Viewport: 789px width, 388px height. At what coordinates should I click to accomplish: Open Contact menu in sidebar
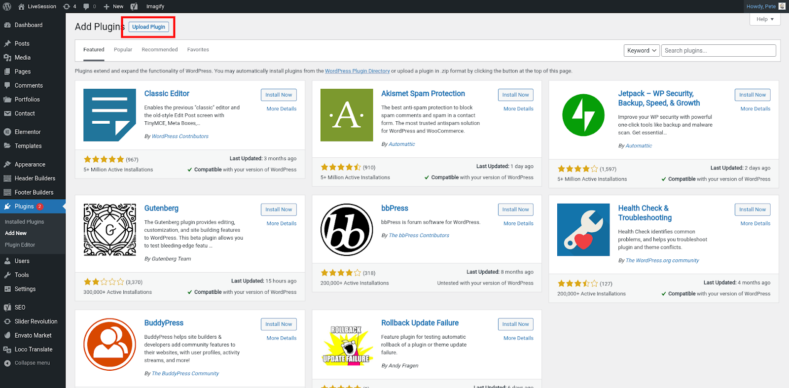25,113
